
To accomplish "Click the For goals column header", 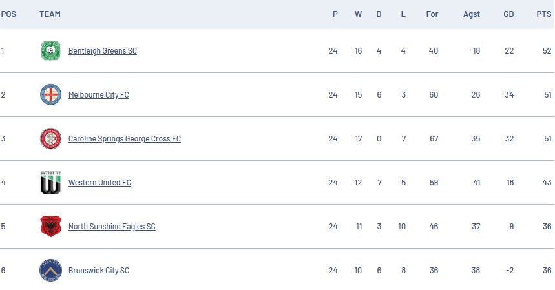I will (432, 14).
